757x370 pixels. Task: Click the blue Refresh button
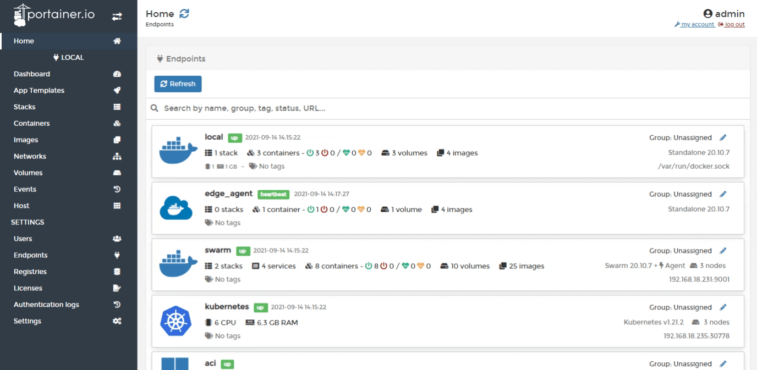[x=178, y=84]
